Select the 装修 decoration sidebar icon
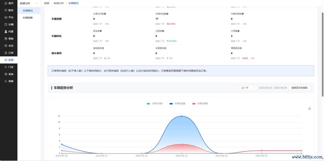The height and width of the screenshot is (161, 324). coord(6,81)
